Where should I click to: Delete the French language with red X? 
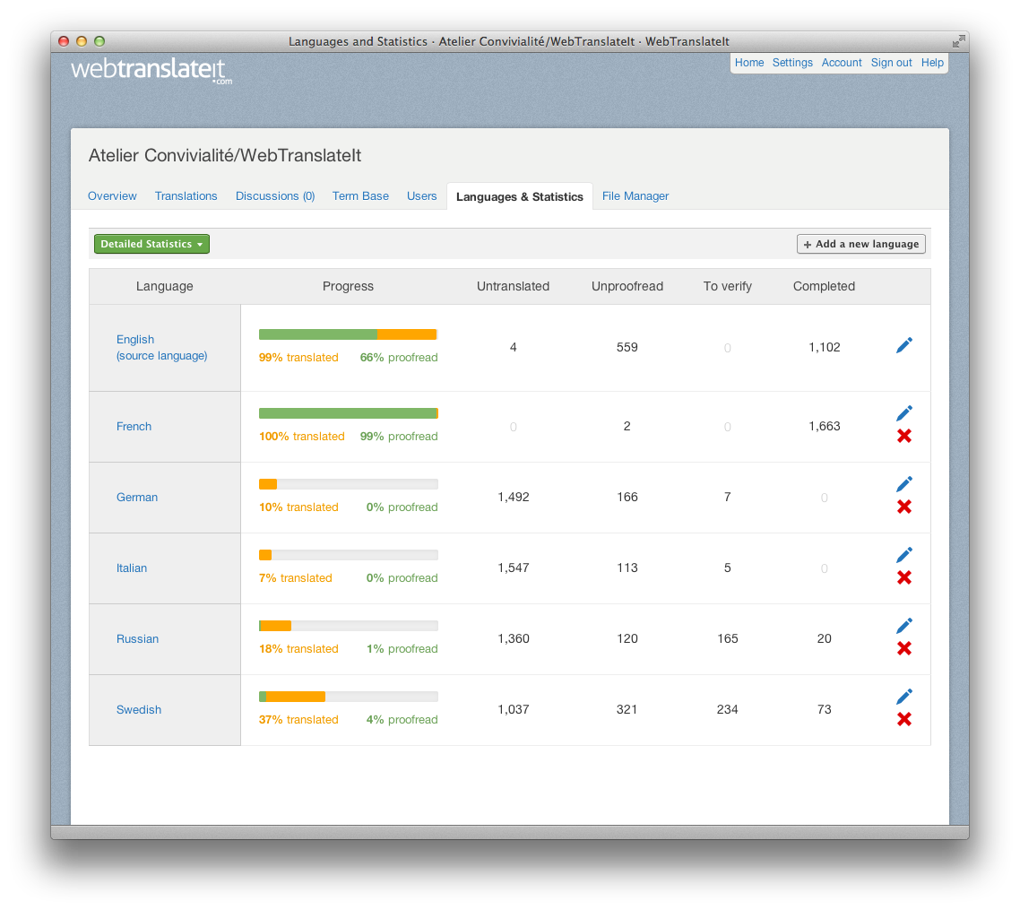904,436
